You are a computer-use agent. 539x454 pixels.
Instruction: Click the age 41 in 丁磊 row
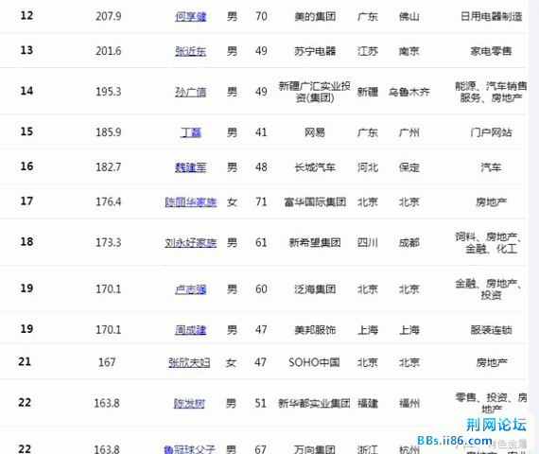coord(261,132)
